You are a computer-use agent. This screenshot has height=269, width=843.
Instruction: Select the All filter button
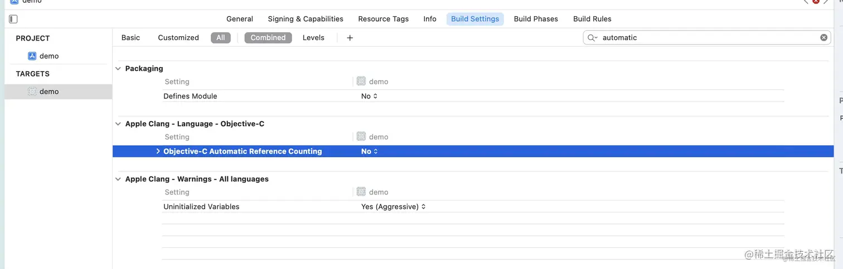(221, 38)
